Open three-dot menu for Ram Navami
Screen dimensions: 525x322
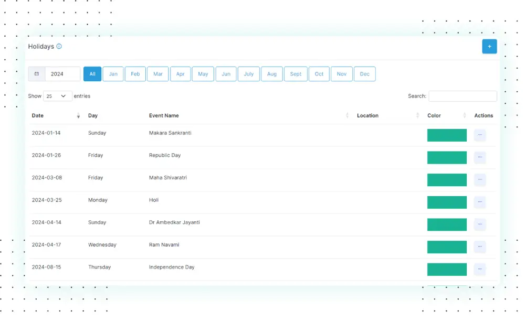tap(480, 247)
